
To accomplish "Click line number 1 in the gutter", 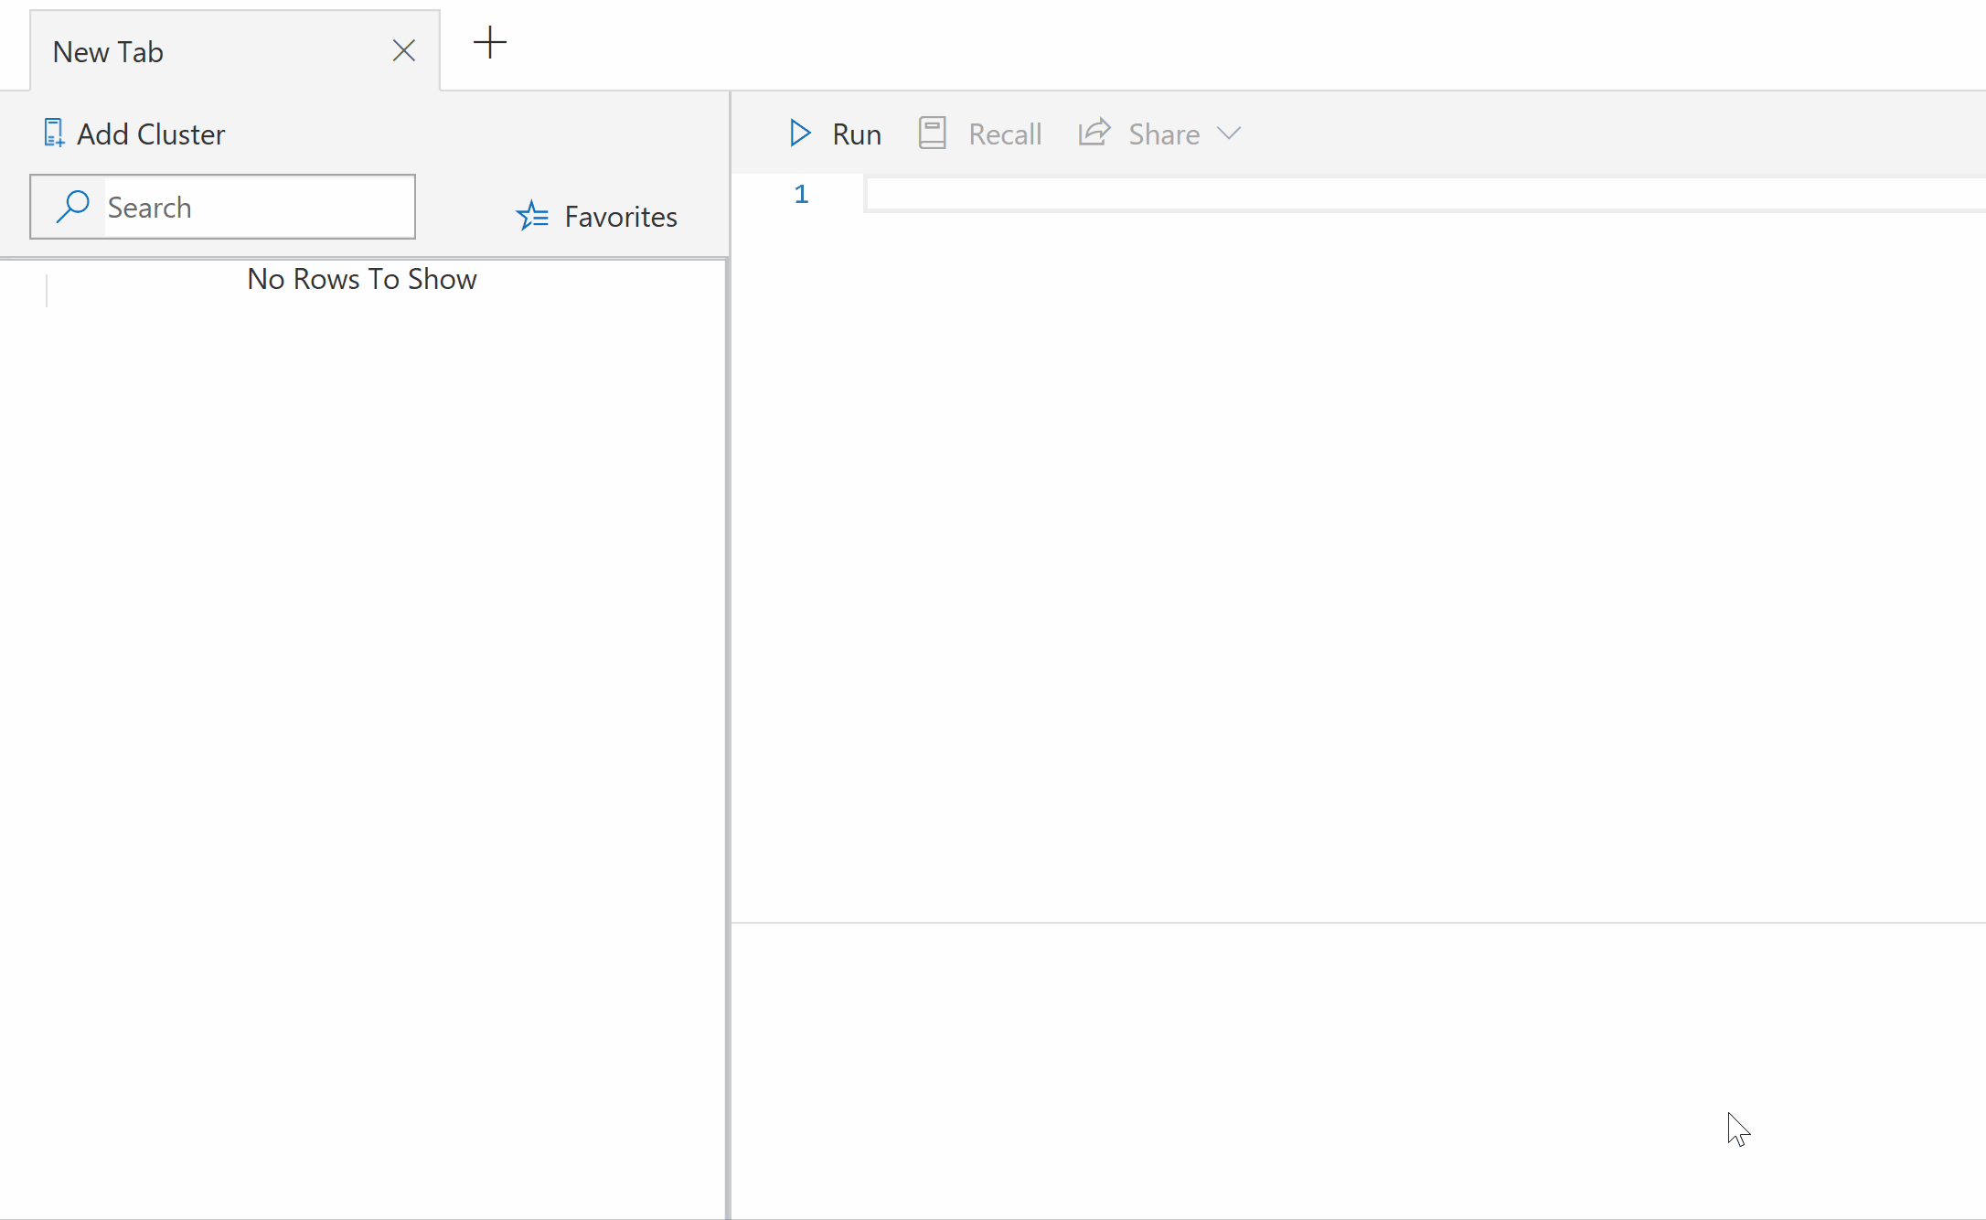I will point(801,195).
